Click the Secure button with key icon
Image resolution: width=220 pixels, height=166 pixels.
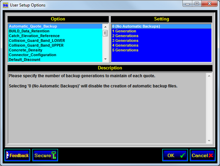coord(45,155)
